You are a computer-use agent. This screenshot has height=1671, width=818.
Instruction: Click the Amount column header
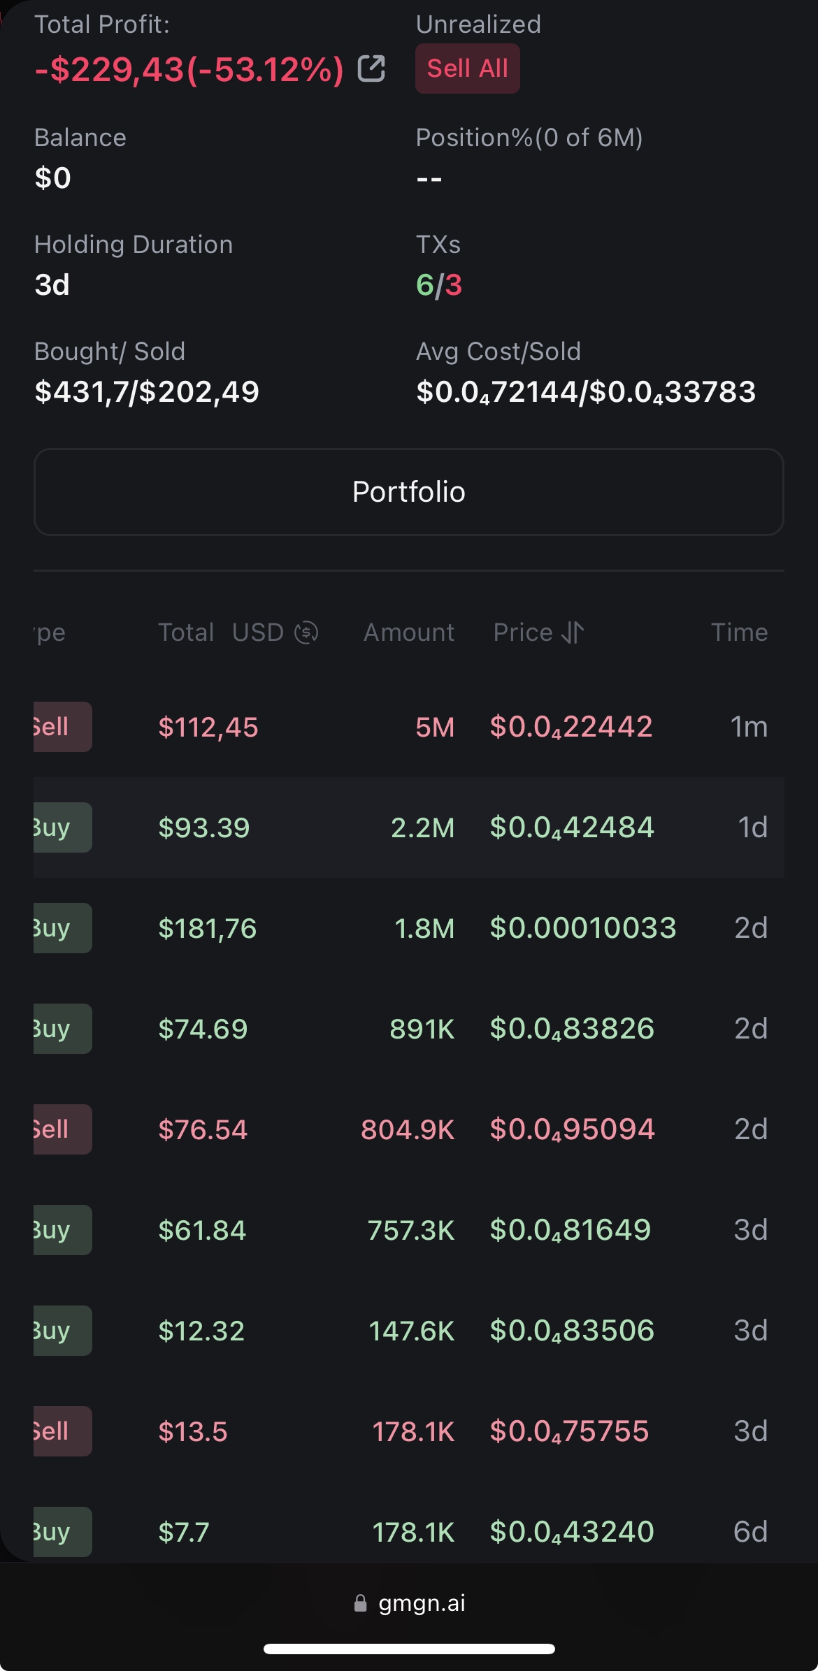[x=409, y=632]
